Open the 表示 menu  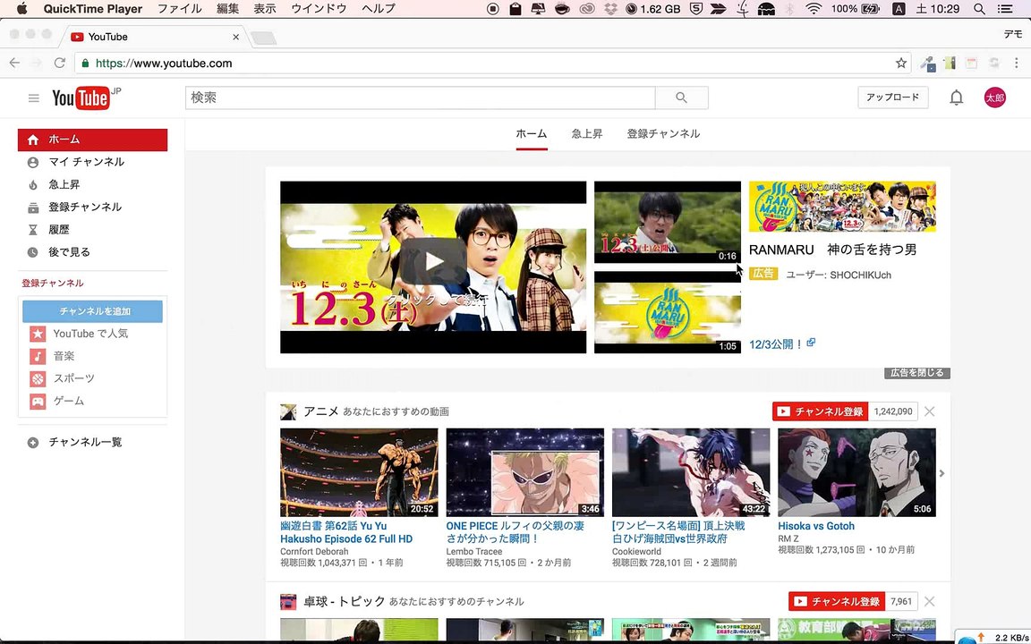tap(265, 9)
